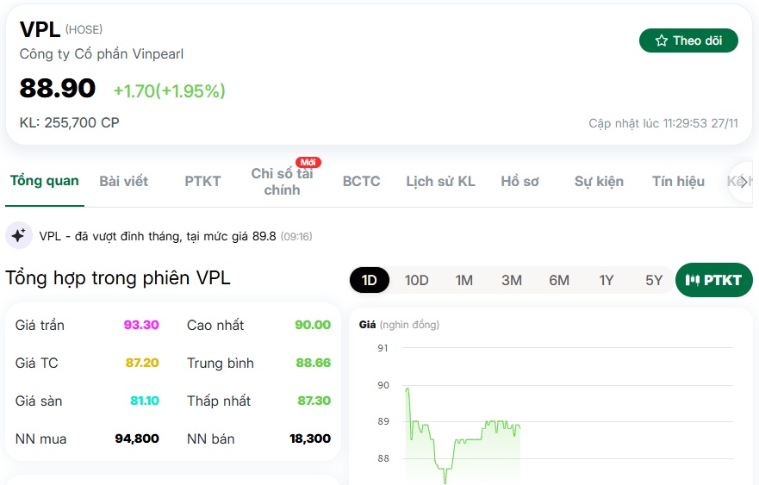Switch to the Sự kiện tab
The image size is (759, 485).
[x=600, y=182]
